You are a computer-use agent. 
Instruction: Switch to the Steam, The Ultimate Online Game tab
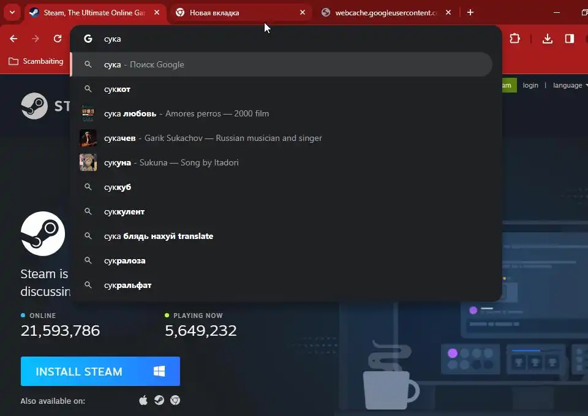coord(94,13)
